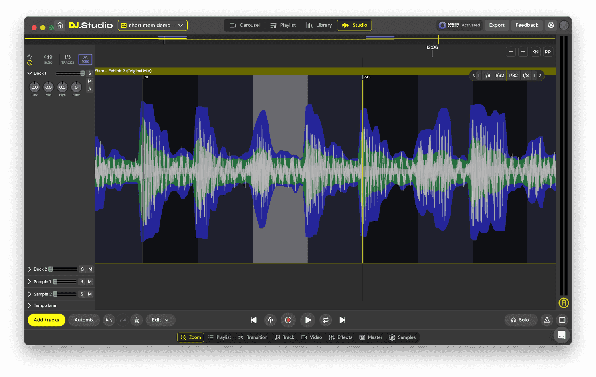Open the Edit dropdown

tap(160, 320)
